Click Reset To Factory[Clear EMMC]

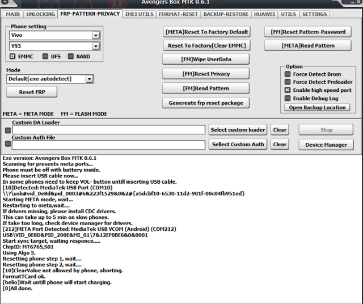pyautogui.click(x=206, y=45)
